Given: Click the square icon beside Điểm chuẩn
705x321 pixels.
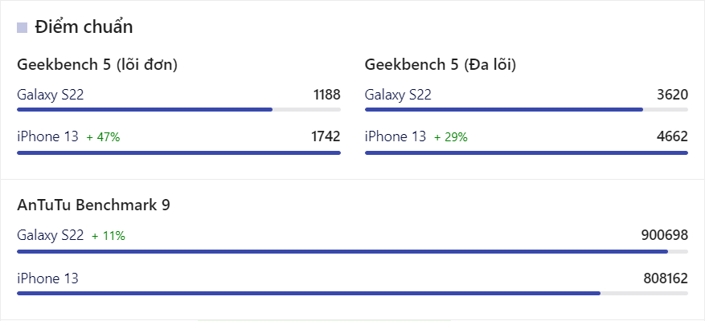Looking at the screenshot, I should [x=22, y=28].
